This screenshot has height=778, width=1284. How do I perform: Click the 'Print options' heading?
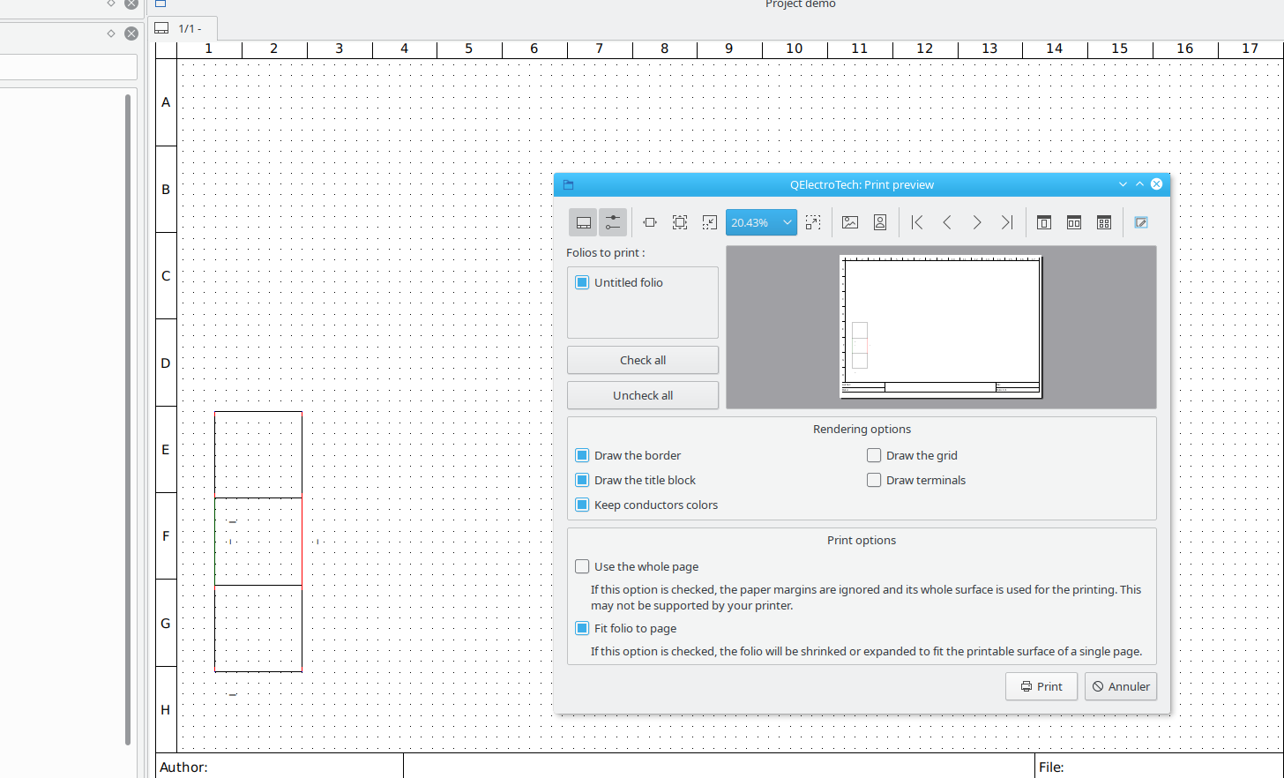click(862, 540)
